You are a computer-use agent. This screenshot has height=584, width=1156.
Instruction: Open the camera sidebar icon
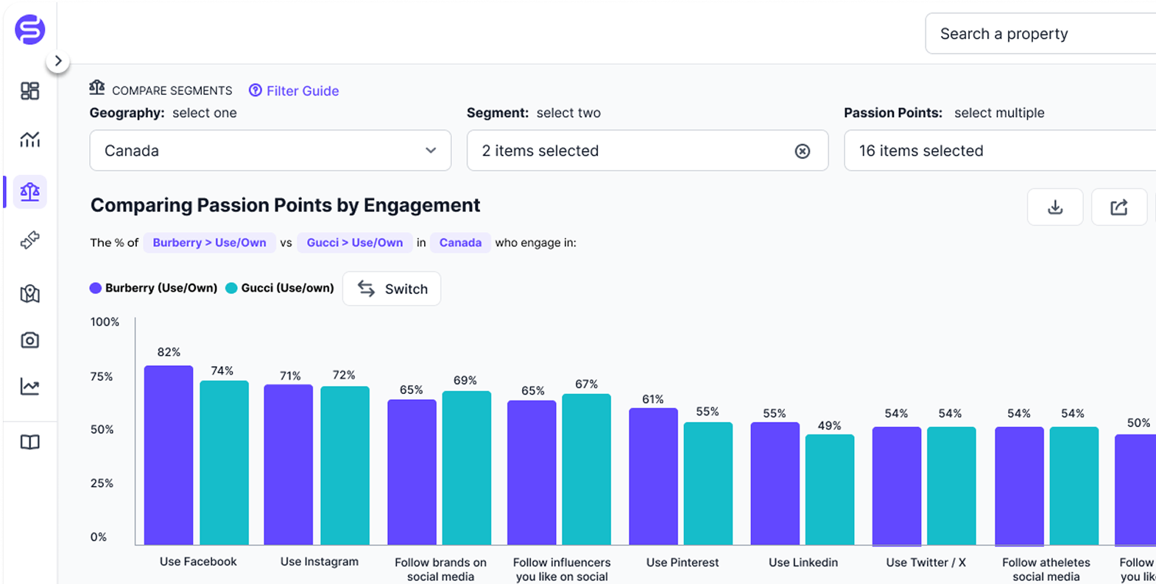tap(29, 340)
